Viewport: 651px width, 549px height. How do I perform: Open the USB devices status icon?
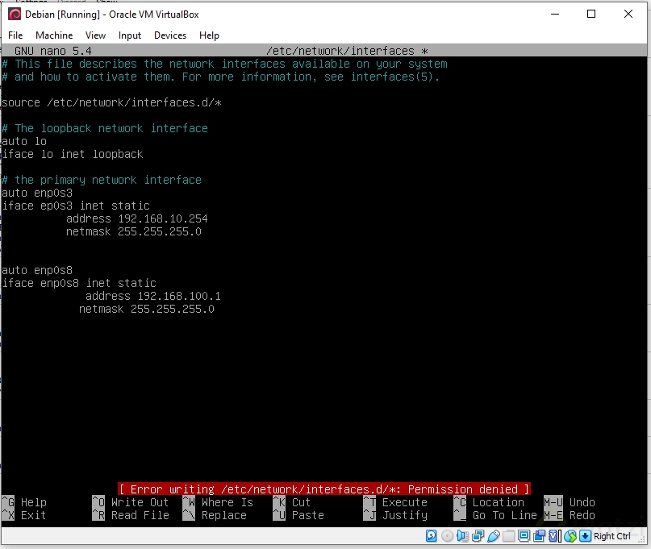pos(493,536)
